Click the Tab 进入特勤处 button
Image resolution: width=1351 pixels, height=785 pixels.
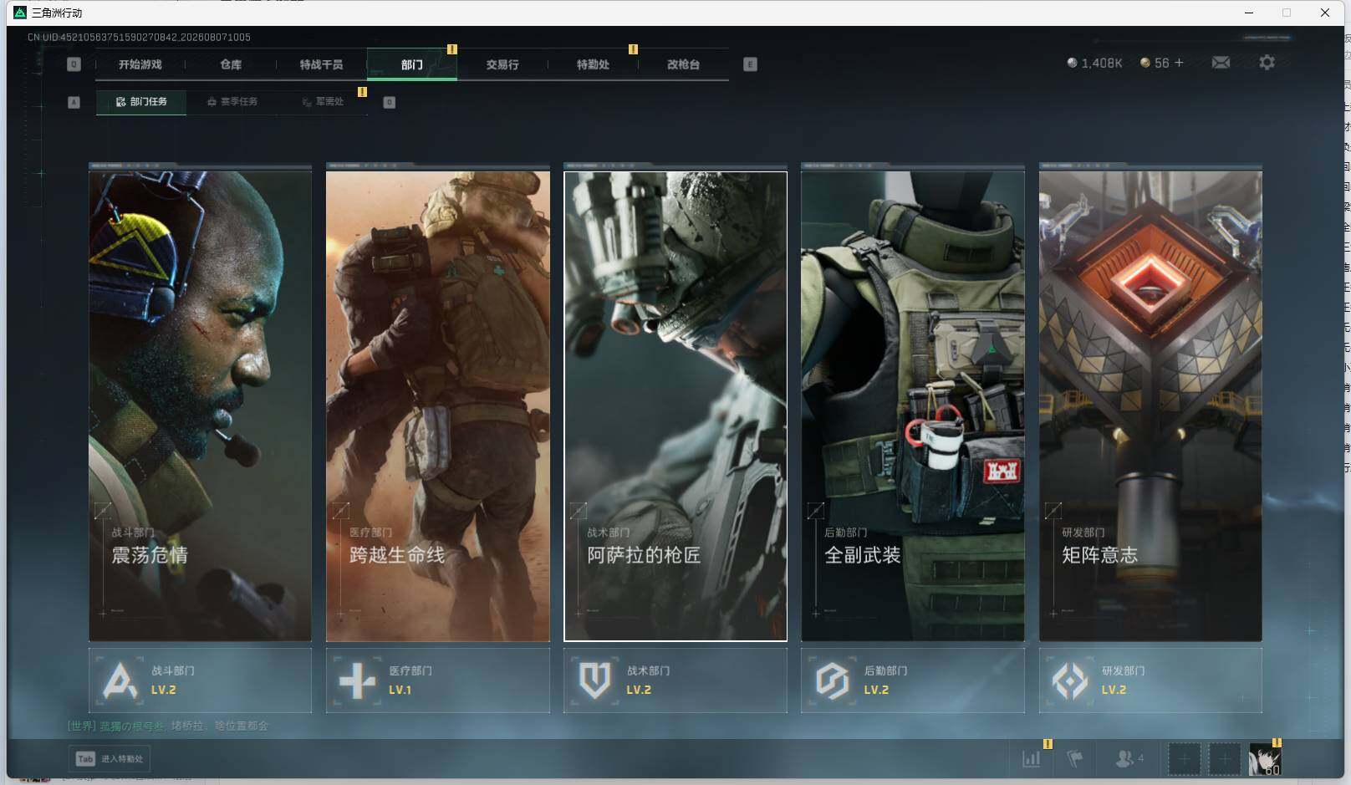[110, 758]
